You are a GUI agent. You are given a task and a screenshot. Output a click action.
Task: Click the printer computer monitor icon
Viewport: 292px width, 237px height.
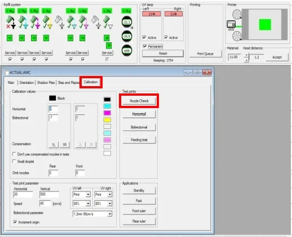[231, 25]
